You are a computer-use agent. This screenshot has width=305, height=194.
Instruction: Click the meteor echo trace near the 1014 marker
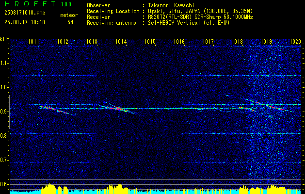pos(119,109)
